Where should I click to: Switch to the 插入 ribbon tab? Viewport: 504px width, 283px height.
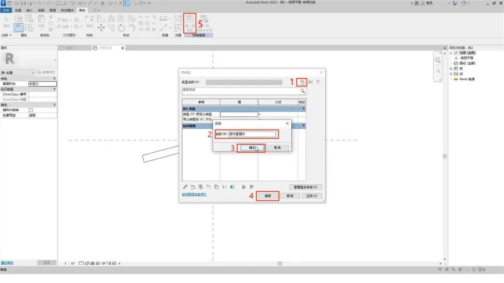(29, 10)
